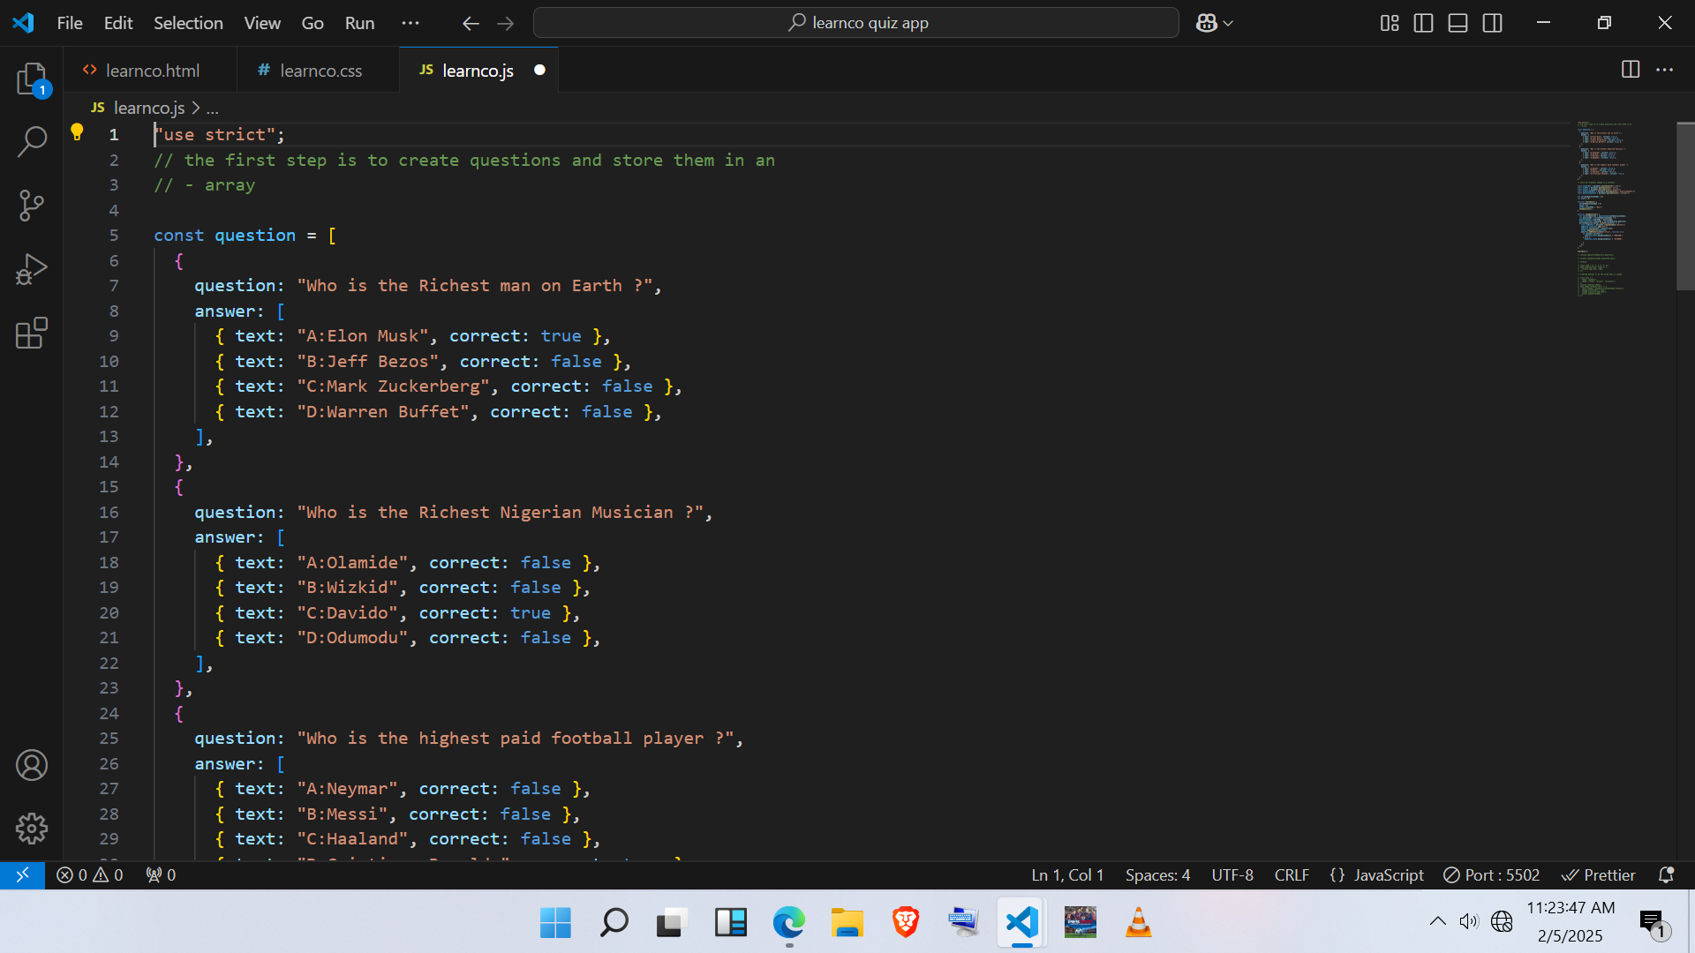The image size is (1695, 953).
Task: Split the editor to the right
Action: click(1631, 70)
